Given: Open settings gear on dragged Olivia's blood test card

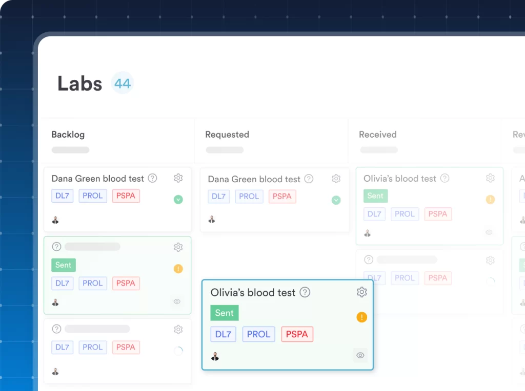Looking at the screenshot, I should (362, 292).
